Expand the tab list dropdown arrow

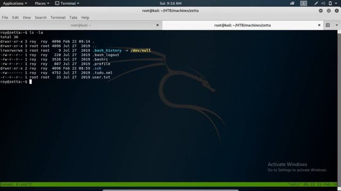(x=337, y=25)
